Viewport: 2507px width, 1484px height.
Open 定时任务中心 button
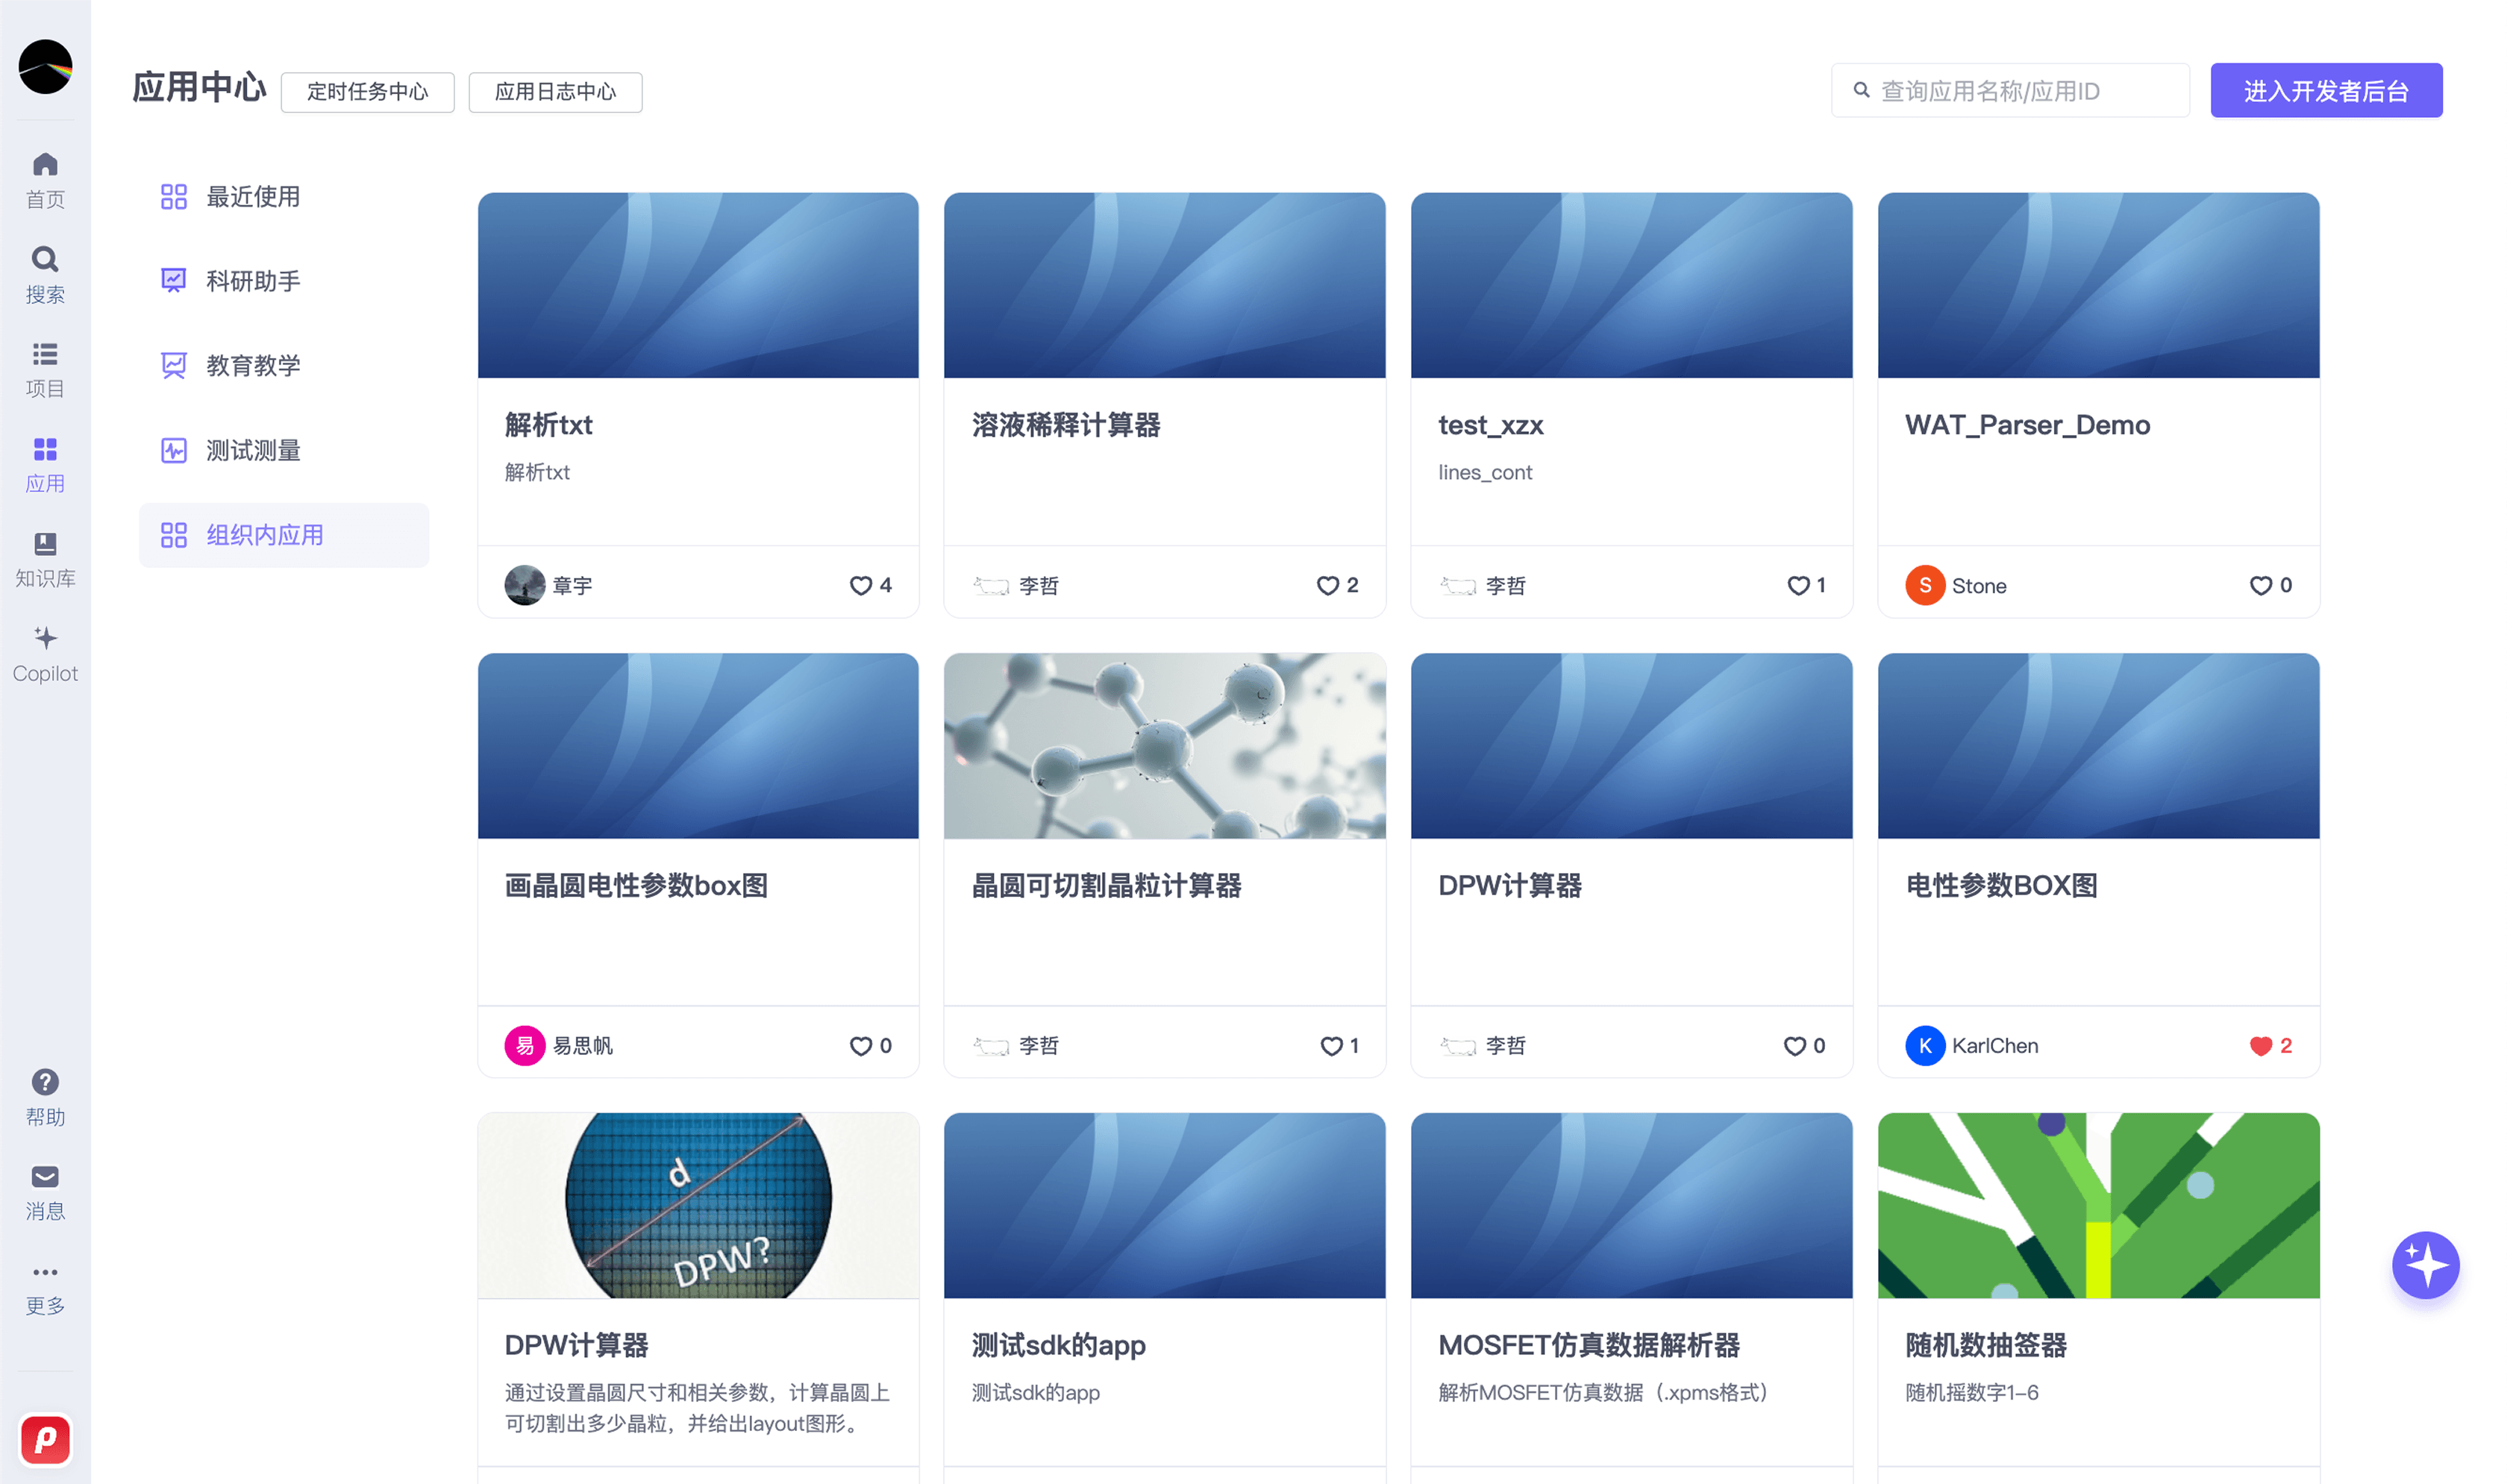point(367,92)
